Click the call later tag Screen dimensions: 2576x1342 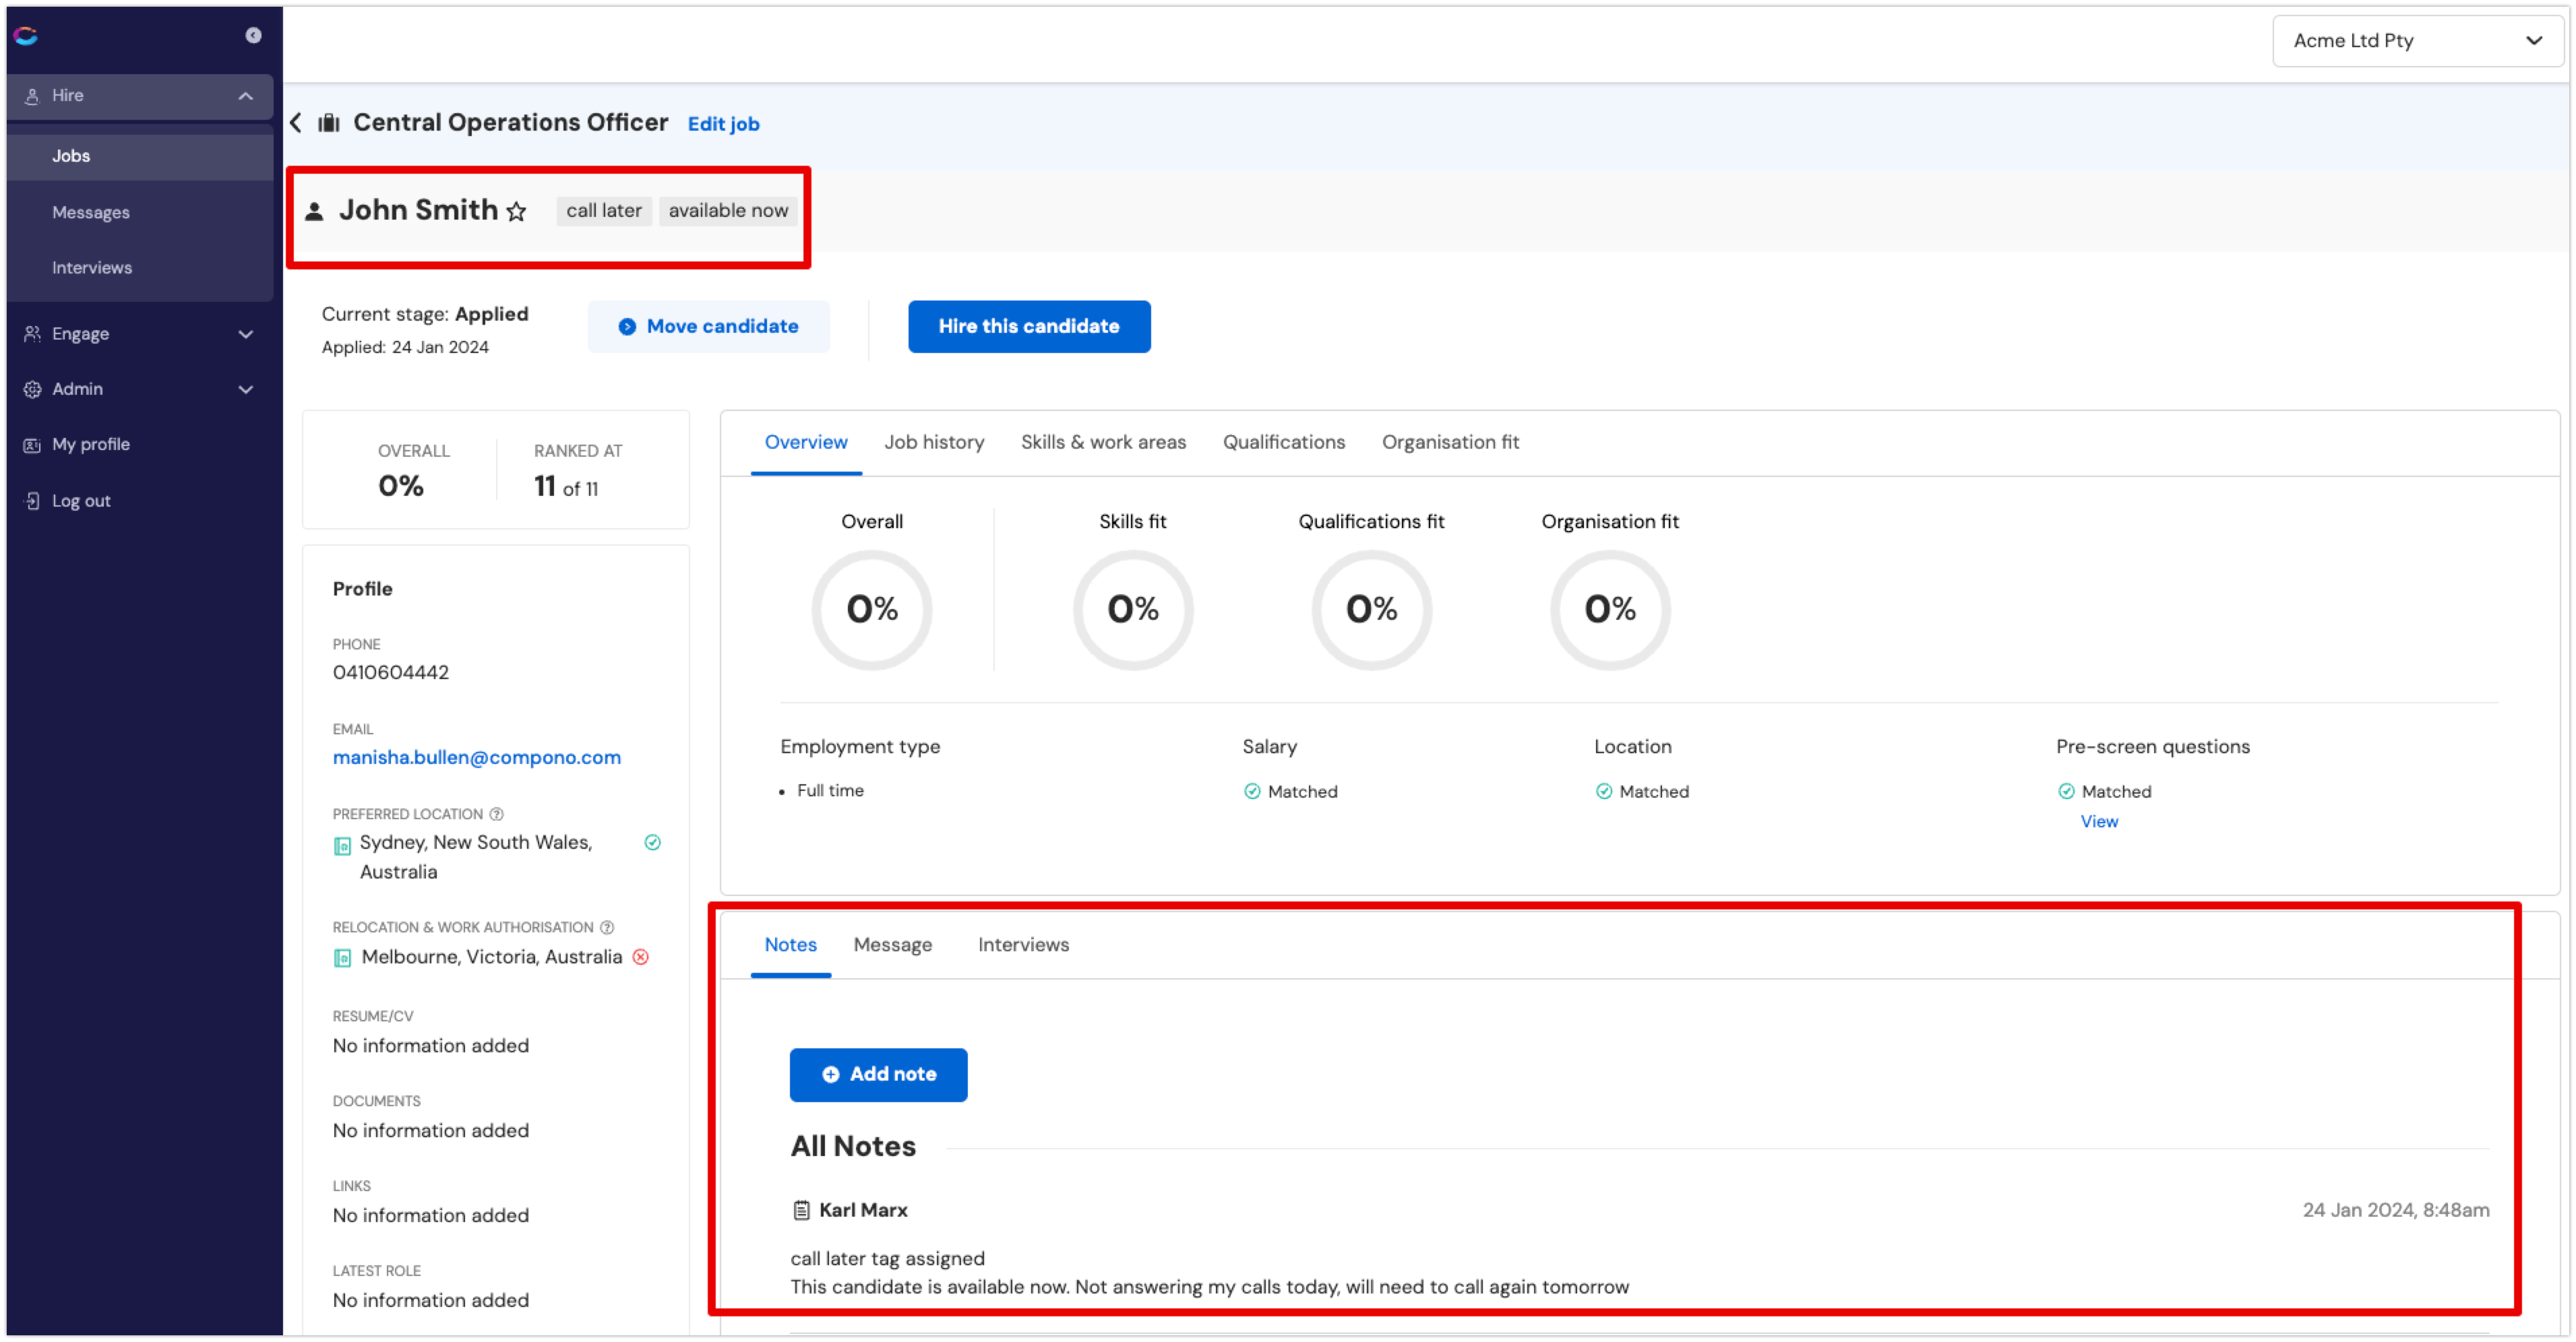[604, 211]
